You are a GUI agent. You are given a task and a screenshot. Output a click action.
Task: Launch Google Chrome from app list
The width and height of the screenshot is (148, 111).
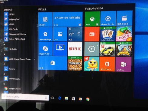pyautogui.click(x=12, y=89)
